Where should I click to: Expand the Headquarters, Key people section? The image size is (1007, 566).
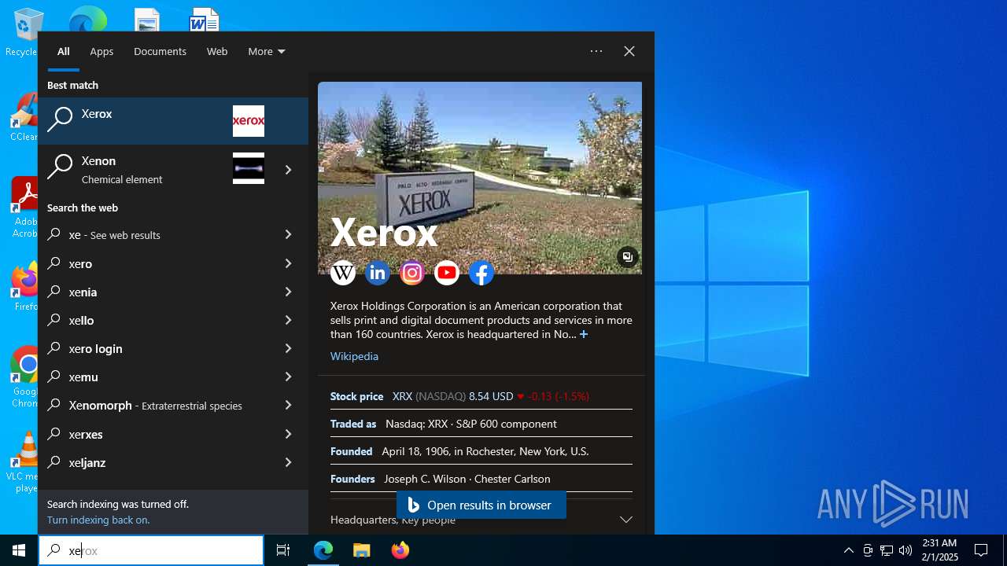[x=481, y=520]
